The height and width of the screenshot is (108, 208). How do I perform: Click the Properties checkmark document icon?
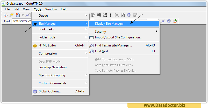coord(123,15)
